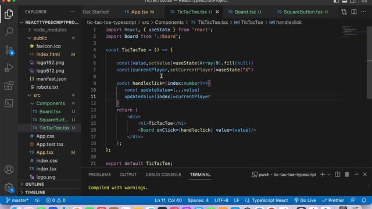Click the Components breadcrumb segment
372x209 pixels.
click(x=169, y=22)
